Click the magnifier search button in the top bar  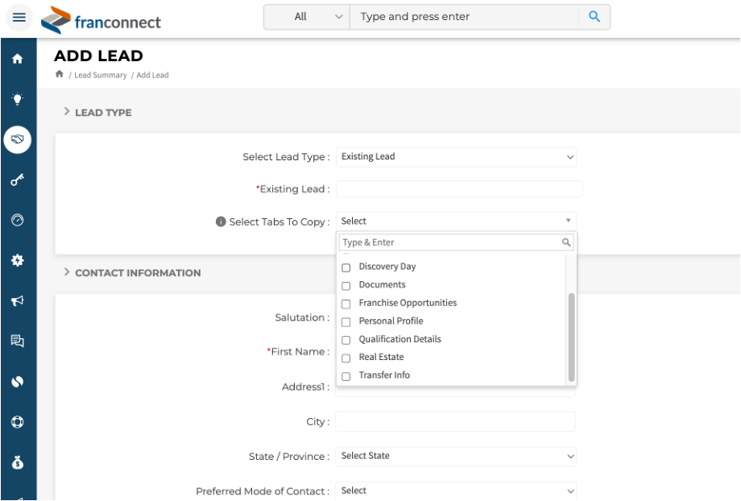[x=594, y=17]
